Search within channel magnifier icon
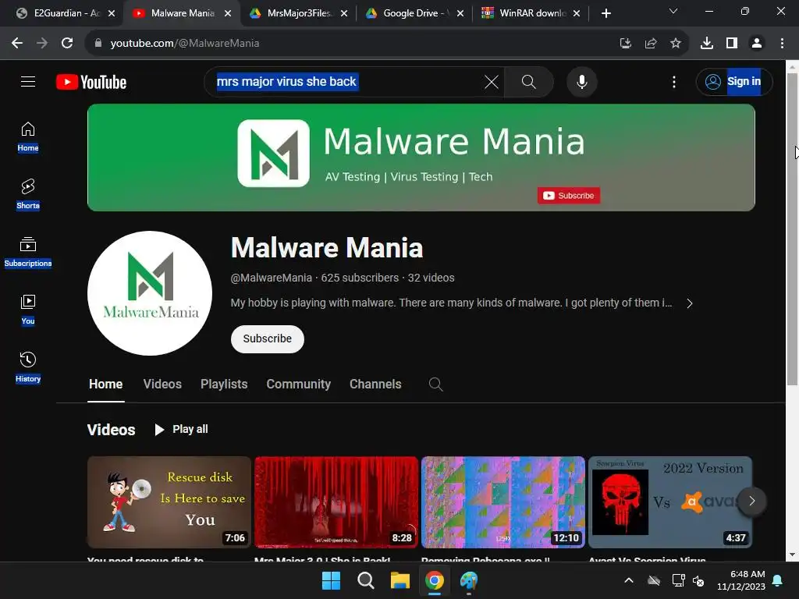 pyautogui.click(x=435, y=384)
